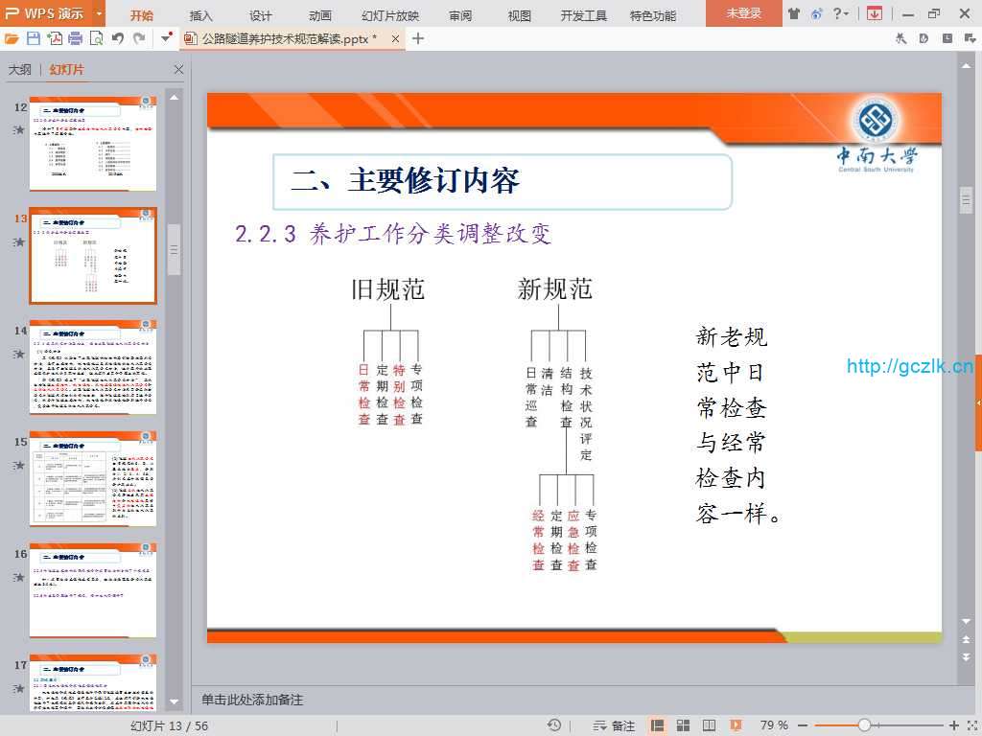Export to PDF using toolbar icon

55,38
